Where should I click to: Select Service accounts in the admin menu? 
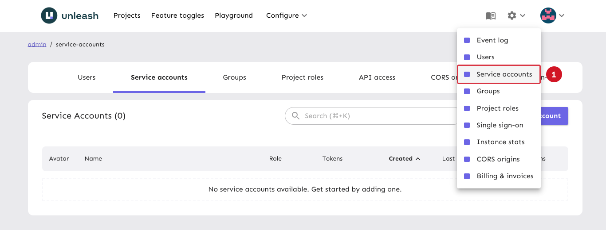504,74
